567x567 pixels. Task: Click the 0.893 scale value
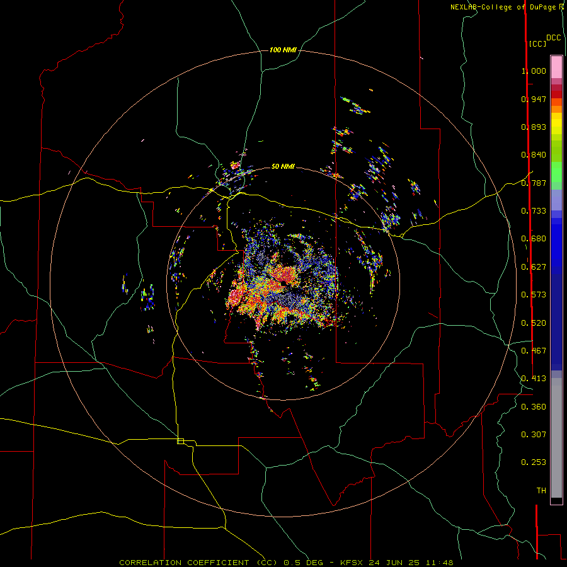[x=534, y=127]
